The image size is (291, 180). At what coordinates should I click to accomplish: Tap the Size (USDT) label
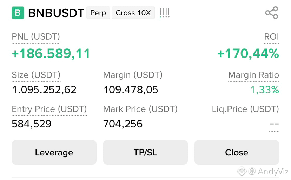36,75
